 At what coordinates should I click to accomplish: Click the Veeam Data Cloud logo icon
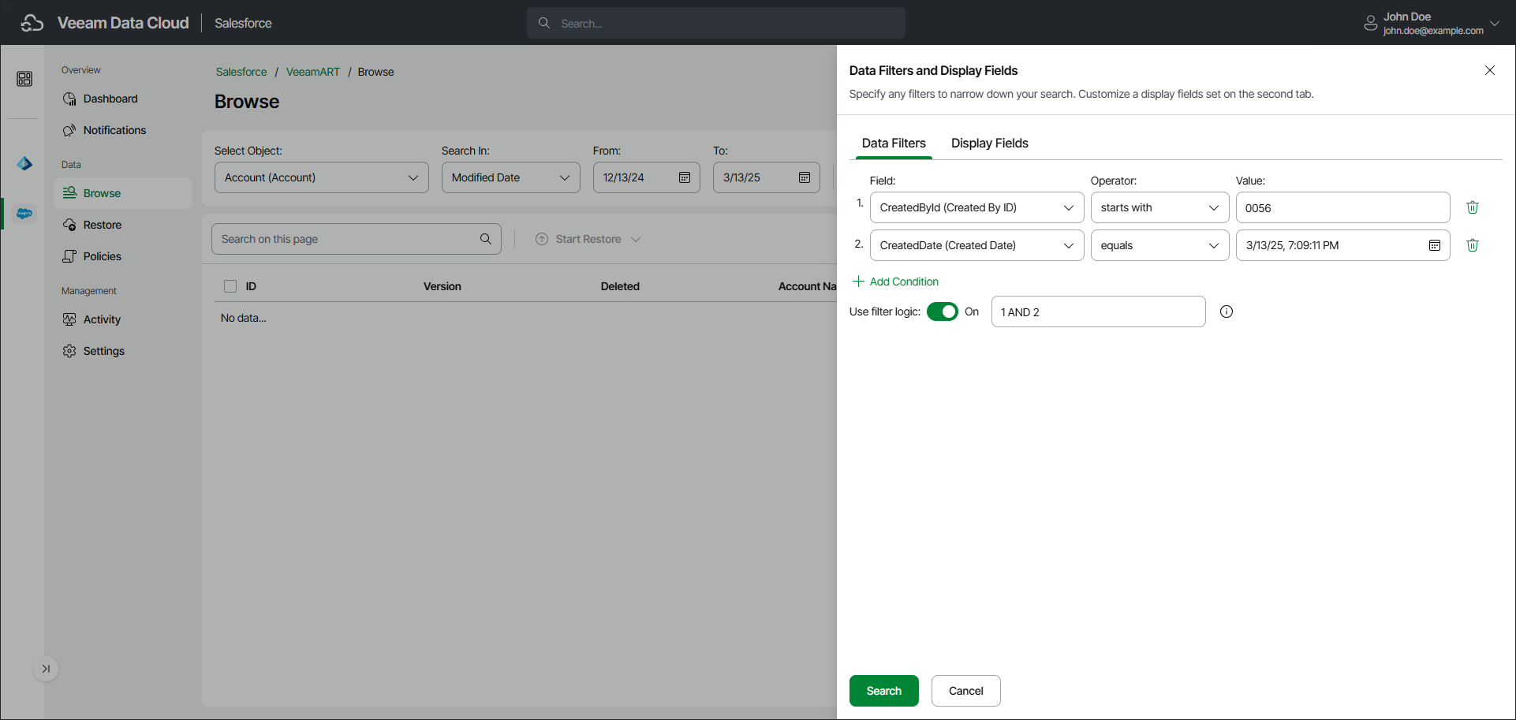tap(32, 23)
